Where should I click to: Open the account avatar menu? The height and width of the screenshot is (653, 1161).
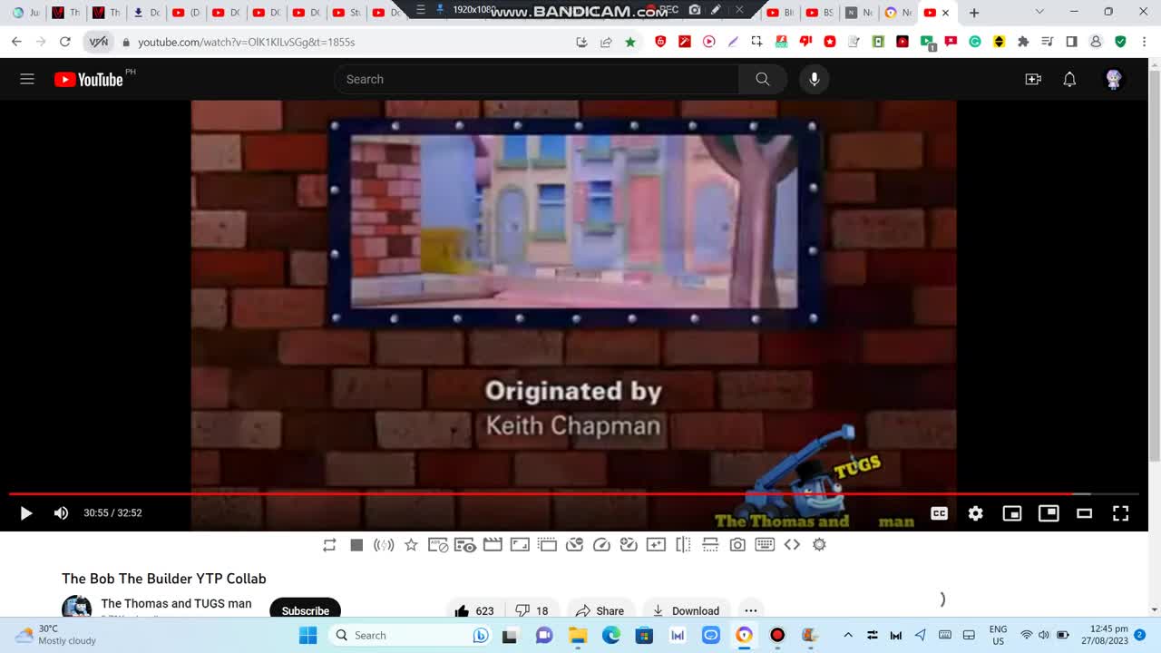pyautogui.click(x=1114, y=79)
